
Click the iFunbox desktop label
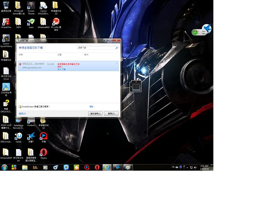pos(31,125)
